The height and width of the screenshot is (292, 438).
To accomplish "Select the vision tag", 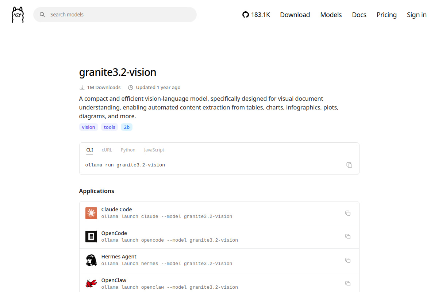I will click(x=89, y=127).
